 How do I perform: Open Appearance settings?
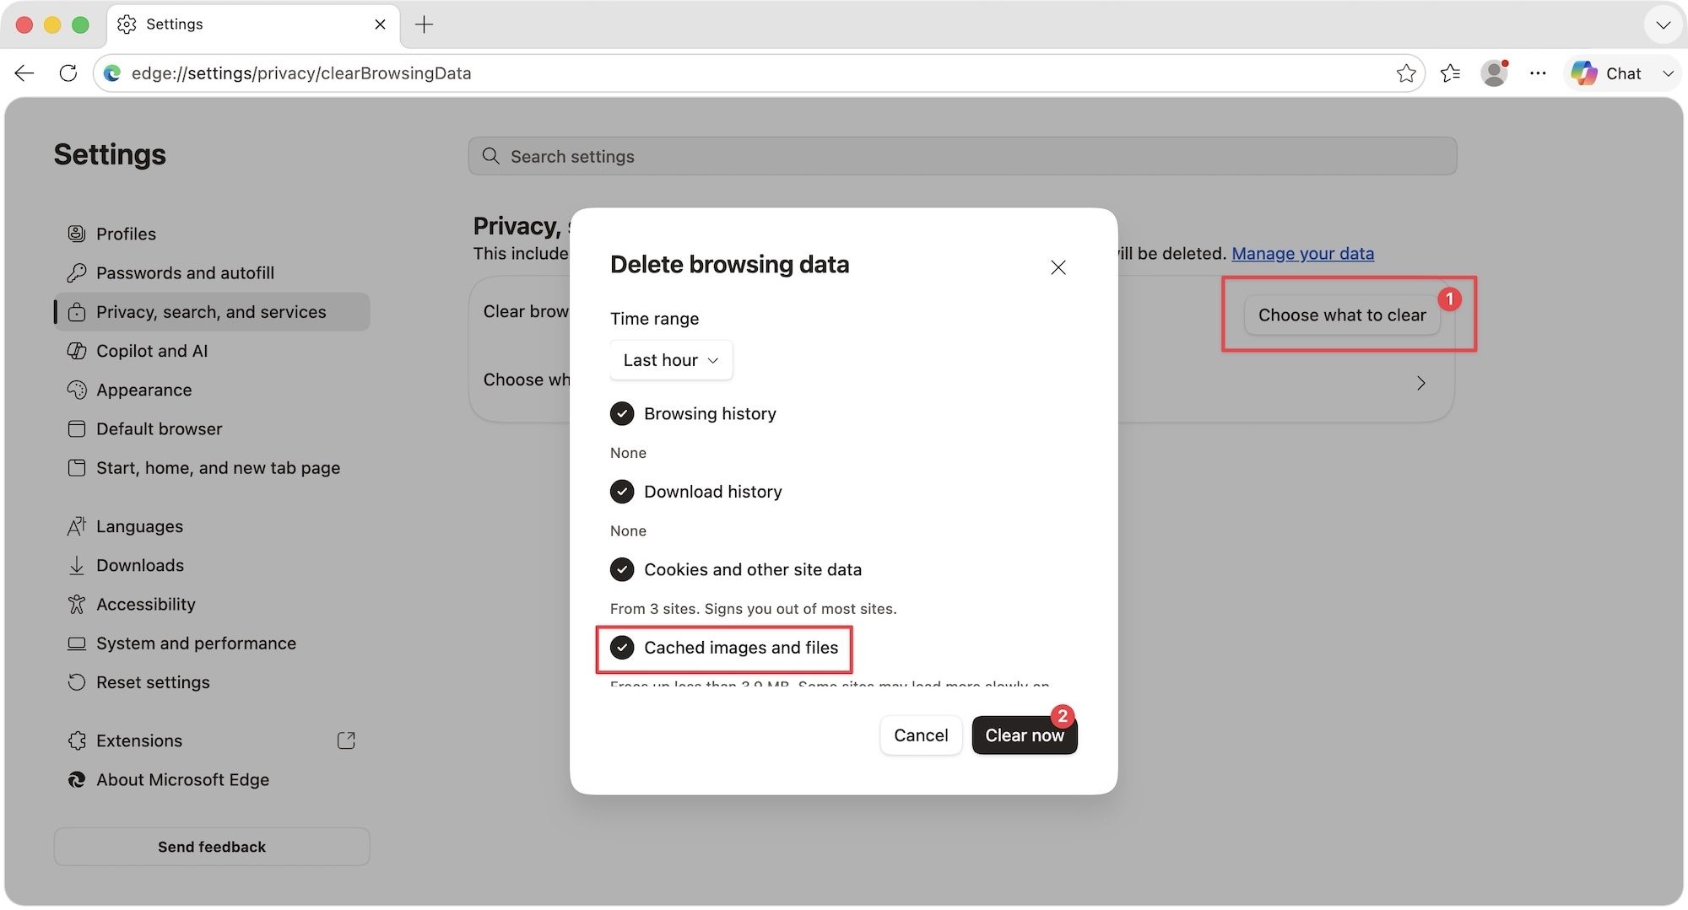[x=212, y=390]
